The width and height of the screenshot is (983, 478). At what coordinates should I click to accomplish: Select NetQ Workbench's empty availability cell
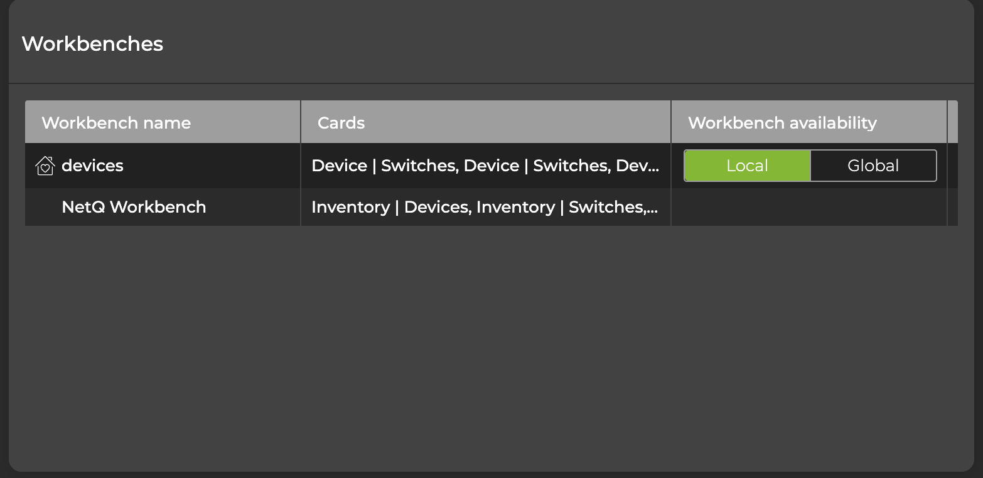pos(808,207)
